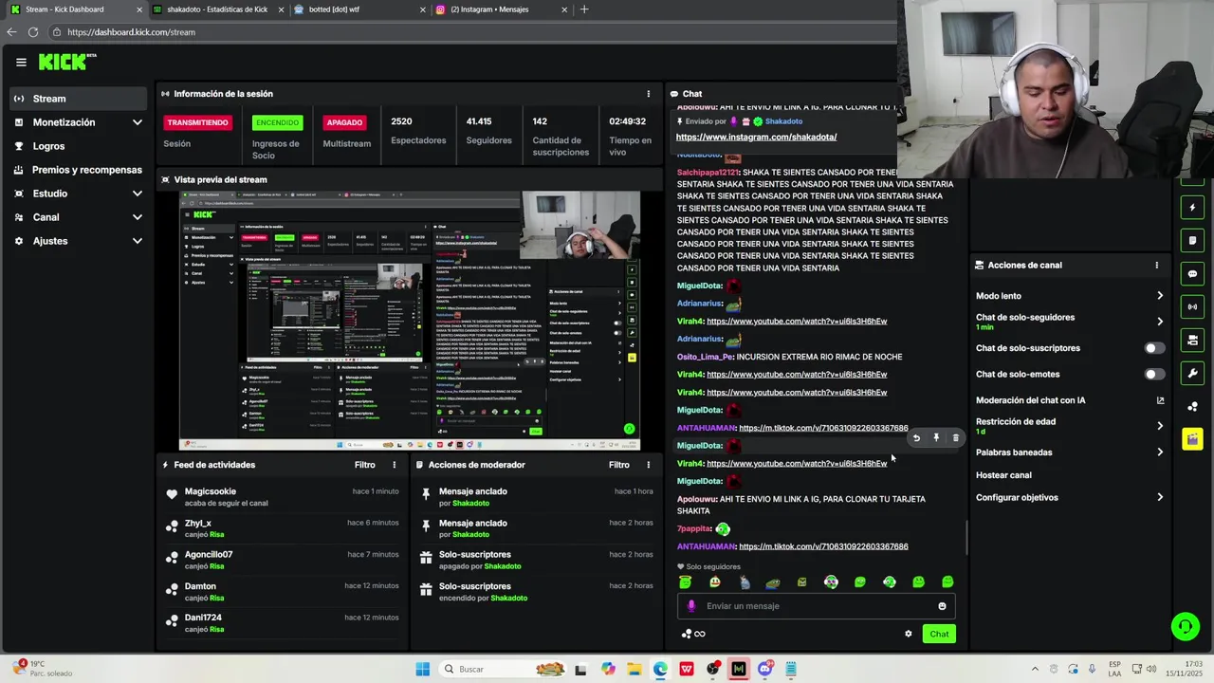Image resolution: width=1214 pixels, height=683 pixels.
Task: Click the Enviar un mensaje input field
Action: click(x=816, y=606)
